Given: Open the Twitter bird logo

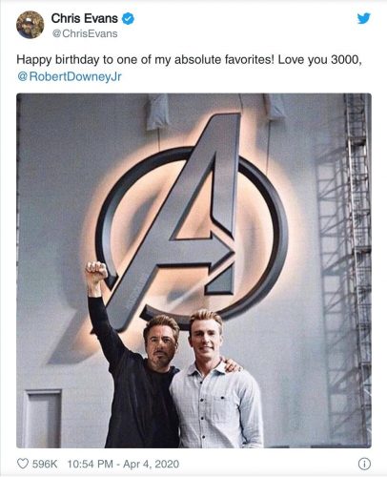Looking at the screenshot, I should pyautogui.click(x=363, y=18).
